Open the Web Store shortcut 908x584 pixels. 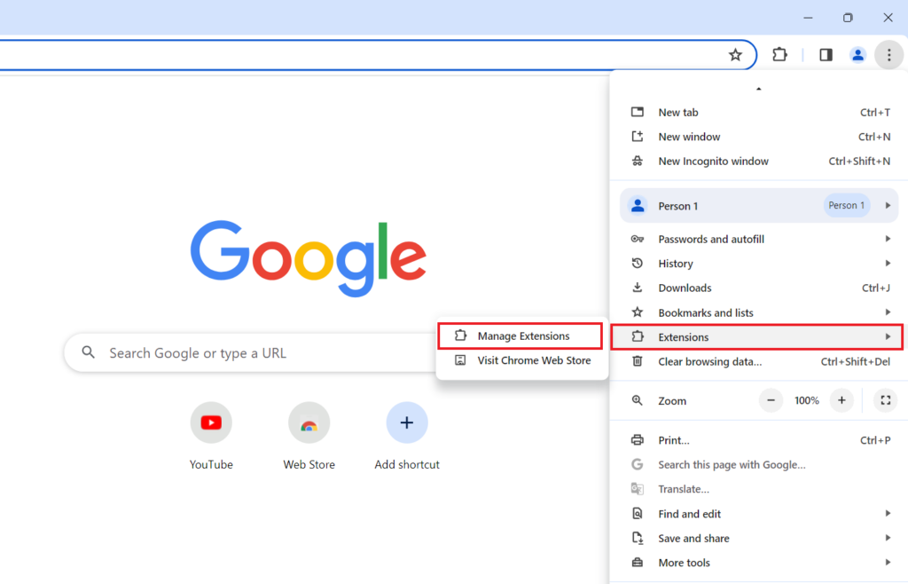[x=309, y=436]
